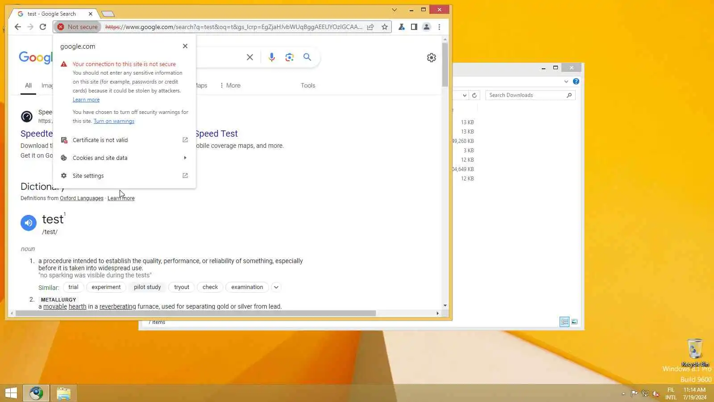Screen dimensions: 714x402
Task: Open Explorer help question mark
Action: coord(576,81)
